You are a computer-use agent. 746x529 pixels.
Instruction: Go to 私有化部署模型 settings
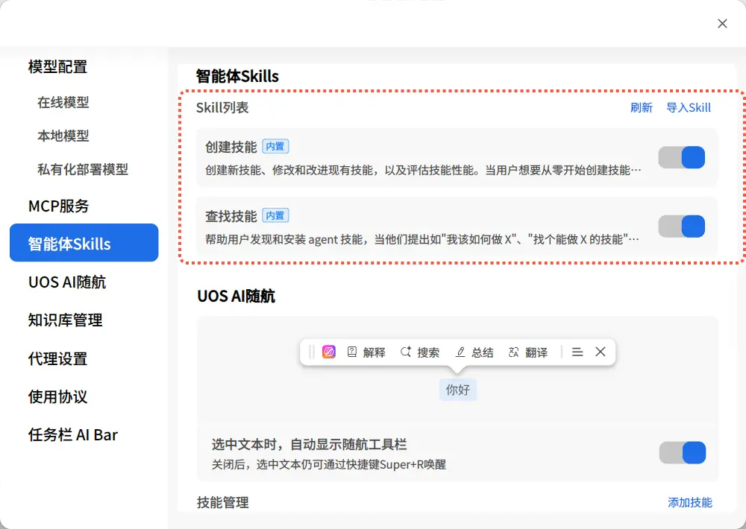[83, 170]
